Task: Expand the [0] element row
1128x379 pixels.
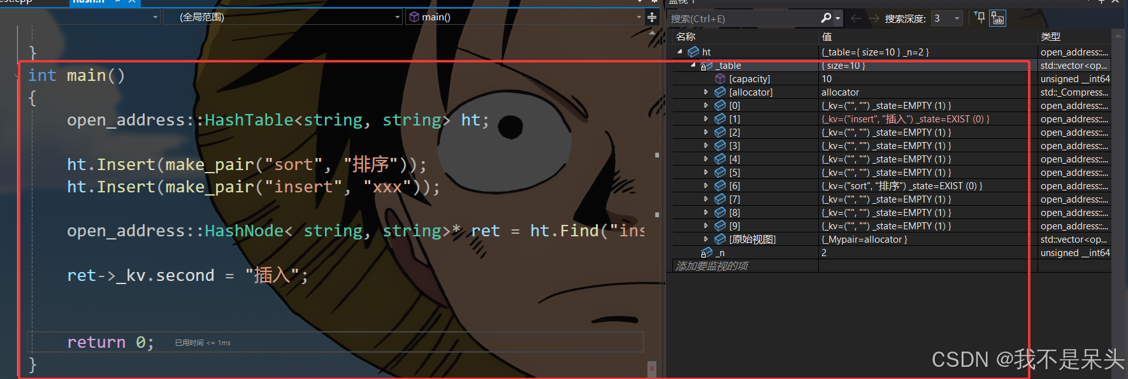Action: (705, 106)
